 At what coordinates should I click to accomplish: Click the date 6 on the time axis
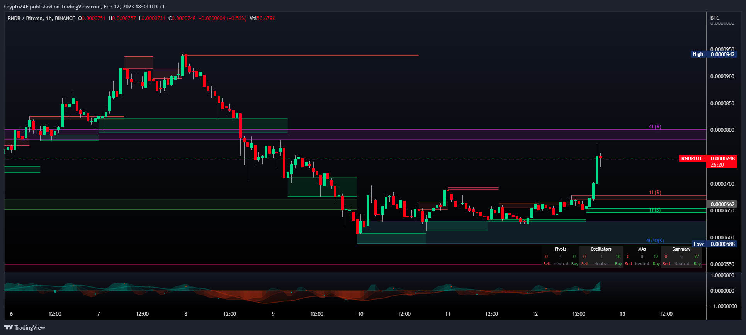11,314
